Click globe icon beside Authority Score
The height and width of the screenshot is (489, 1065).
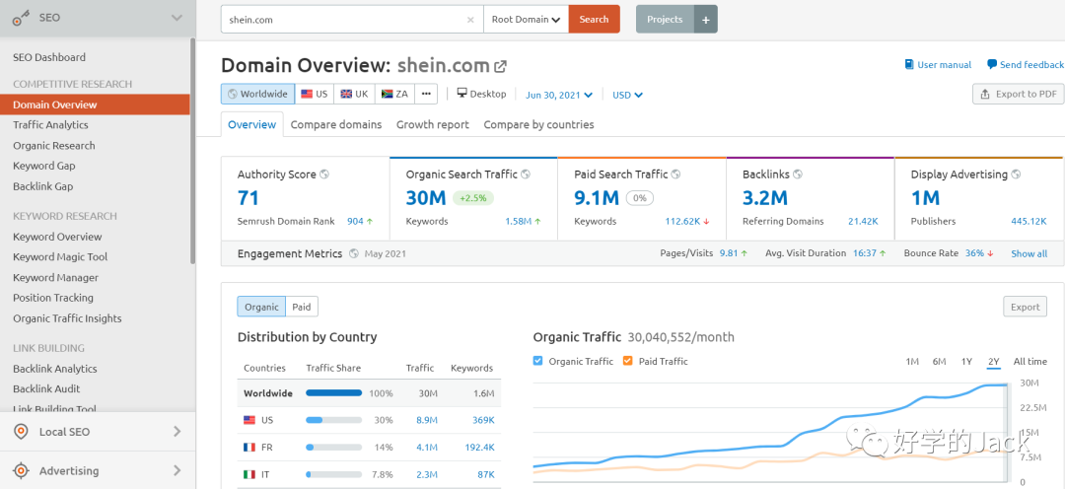pyautogui.click(x=324, y=175)
